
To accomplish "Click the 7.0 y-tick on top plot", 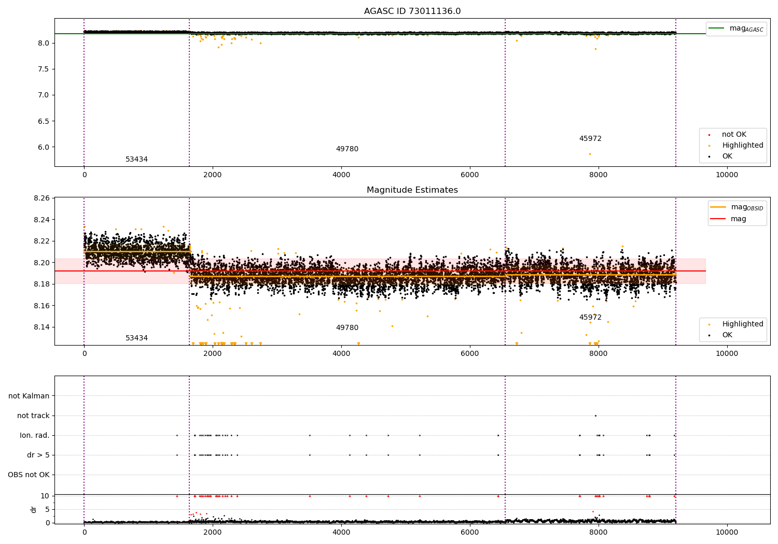I will coord(44,95).
